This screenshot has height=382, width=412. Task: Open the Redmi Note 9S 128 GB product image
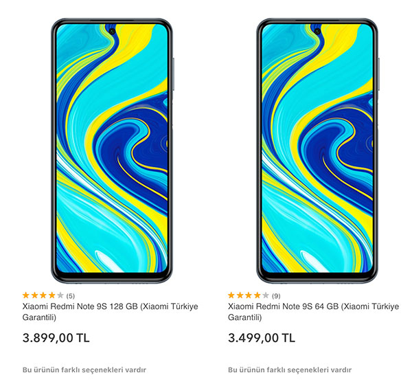(x=112, y=150)
